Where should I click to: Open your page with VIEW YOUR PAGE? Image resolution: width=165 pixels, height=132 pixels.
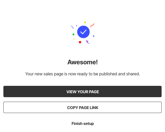pyautogui.click(x=82, y=91)
